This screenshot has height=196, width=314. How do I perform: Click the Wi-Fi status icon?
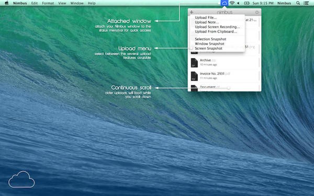[x=232, y=3]
